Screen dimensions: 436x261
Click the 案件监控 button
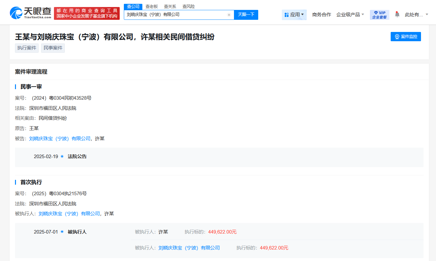405,37
